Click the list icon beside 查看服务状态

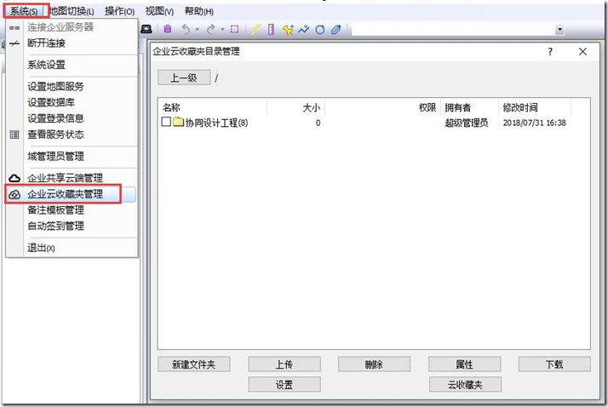(x=14, y=135)
